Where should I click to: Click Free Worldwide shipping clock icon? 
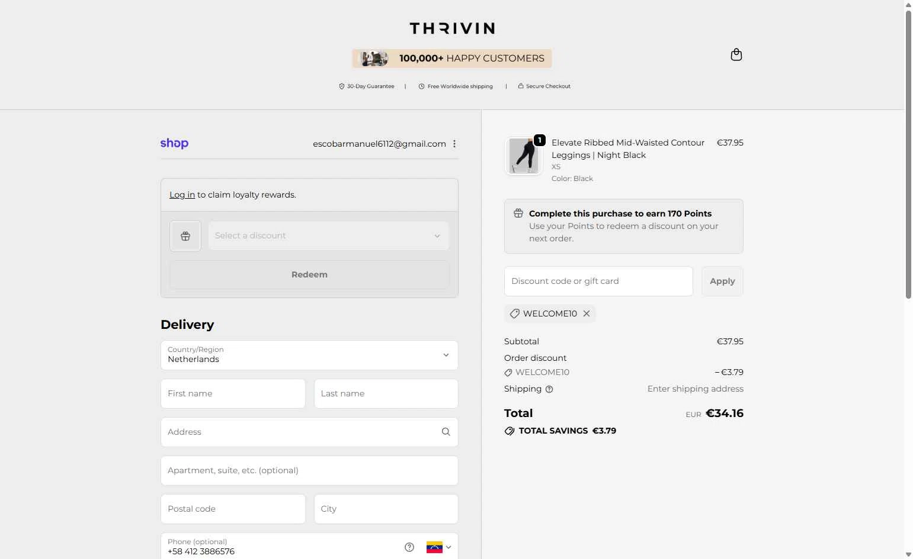421,86
